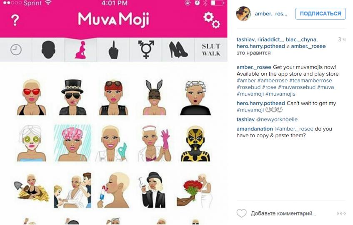Open MuvaMoji help question mark
The image size is (353, 225).
click(15, 20)
